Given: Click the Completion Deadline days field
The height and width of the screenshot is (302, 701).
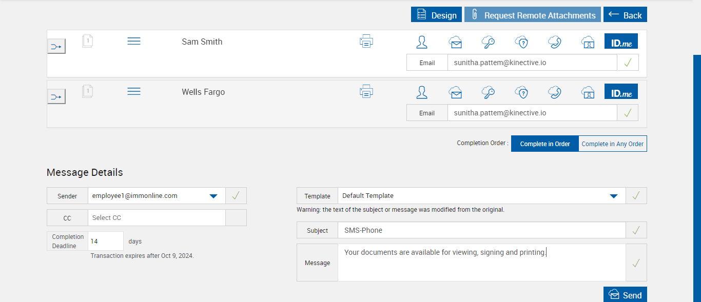Looking at the screenshot, I should click(106, 241).
